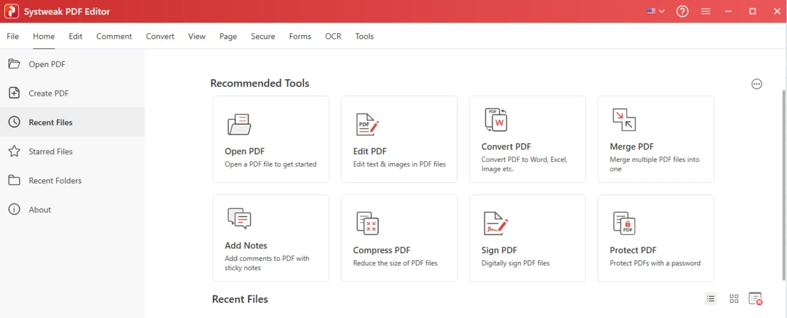The width and height of the screenshot is (787, 318).
Task: Open the language flag dropdown
Action: [655, 11]
